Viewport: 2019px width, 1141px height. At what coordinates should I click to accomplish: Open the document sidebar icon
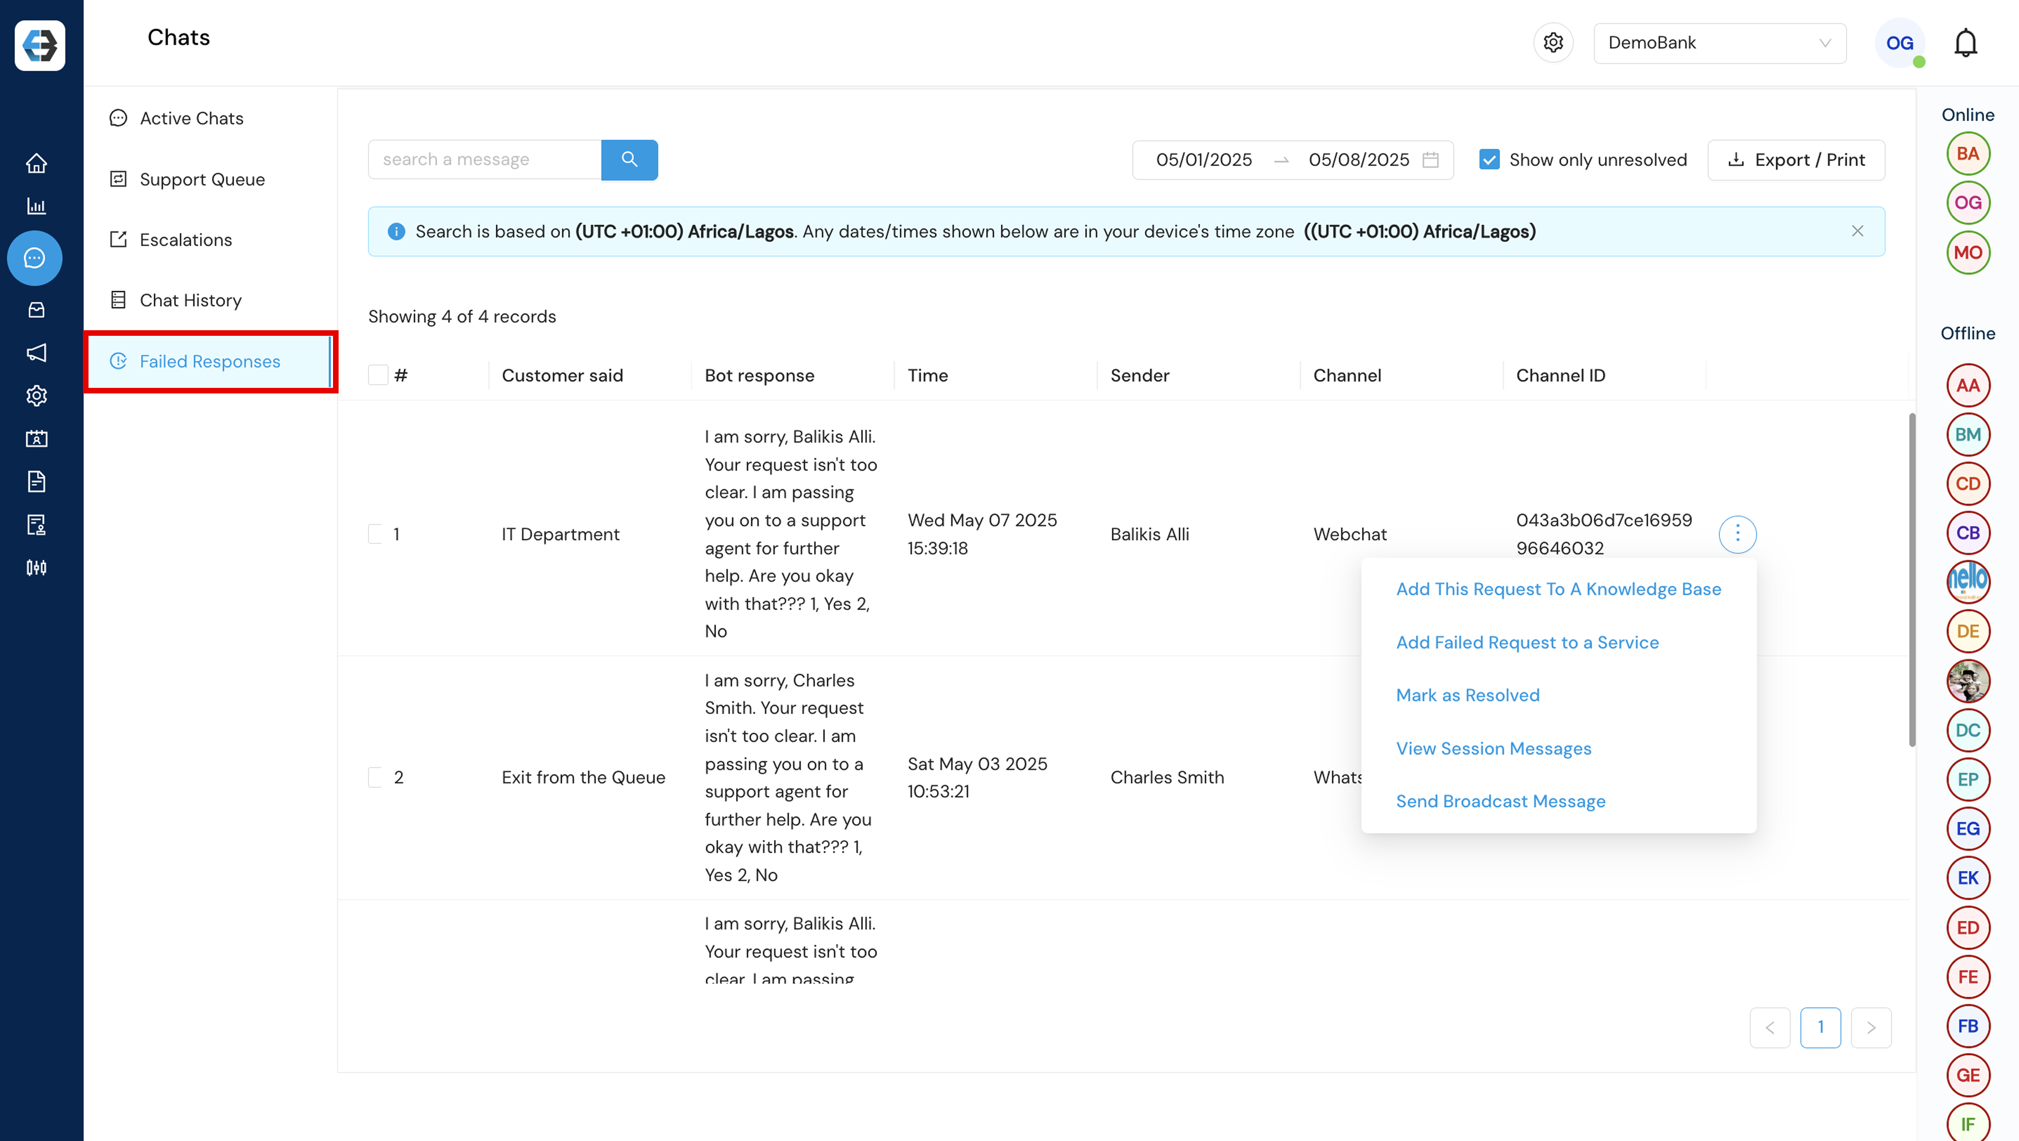point(36,481)
